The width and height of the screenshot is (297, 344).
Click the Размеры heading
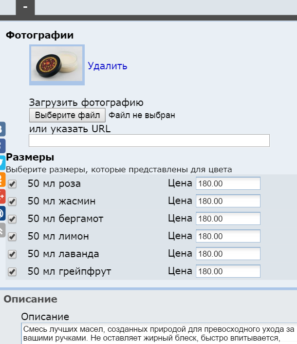[30, 157]
